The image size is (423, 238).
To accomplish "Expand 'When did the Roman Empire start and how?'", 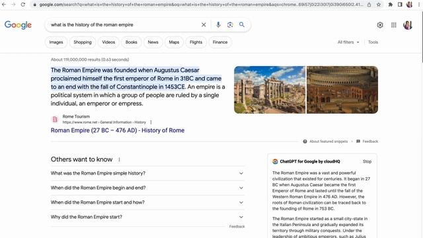I will [147, 202].
